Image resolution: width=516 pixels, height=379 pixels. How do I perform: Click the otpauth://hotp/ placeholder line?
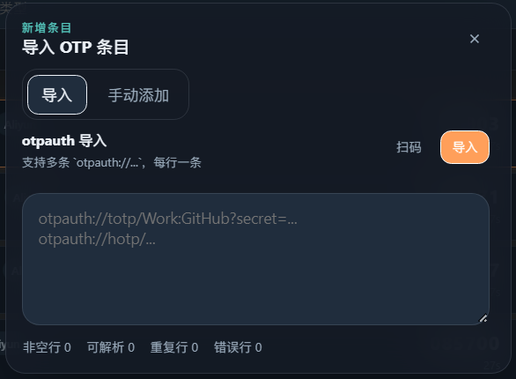pyautogui.click(x=97, y=239)
